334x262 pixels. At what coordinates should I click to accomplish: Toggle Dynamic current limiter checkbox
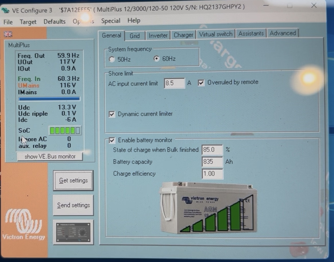(x=112, y=114)
